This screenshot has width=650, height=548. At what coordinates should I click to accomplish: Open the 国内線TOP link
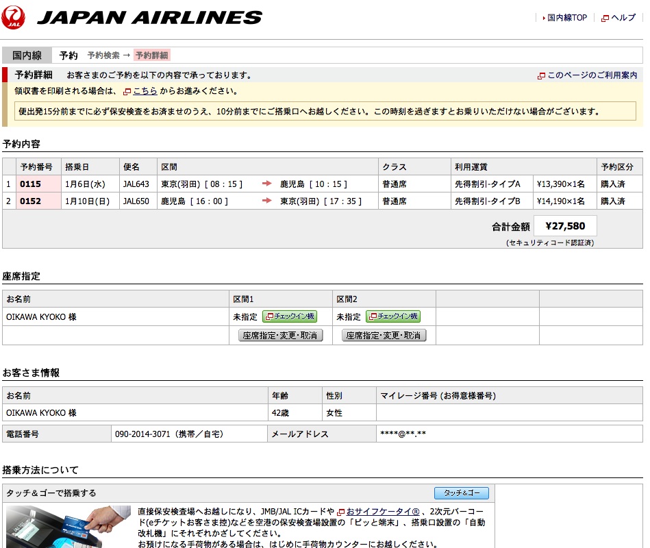(566, 18)
